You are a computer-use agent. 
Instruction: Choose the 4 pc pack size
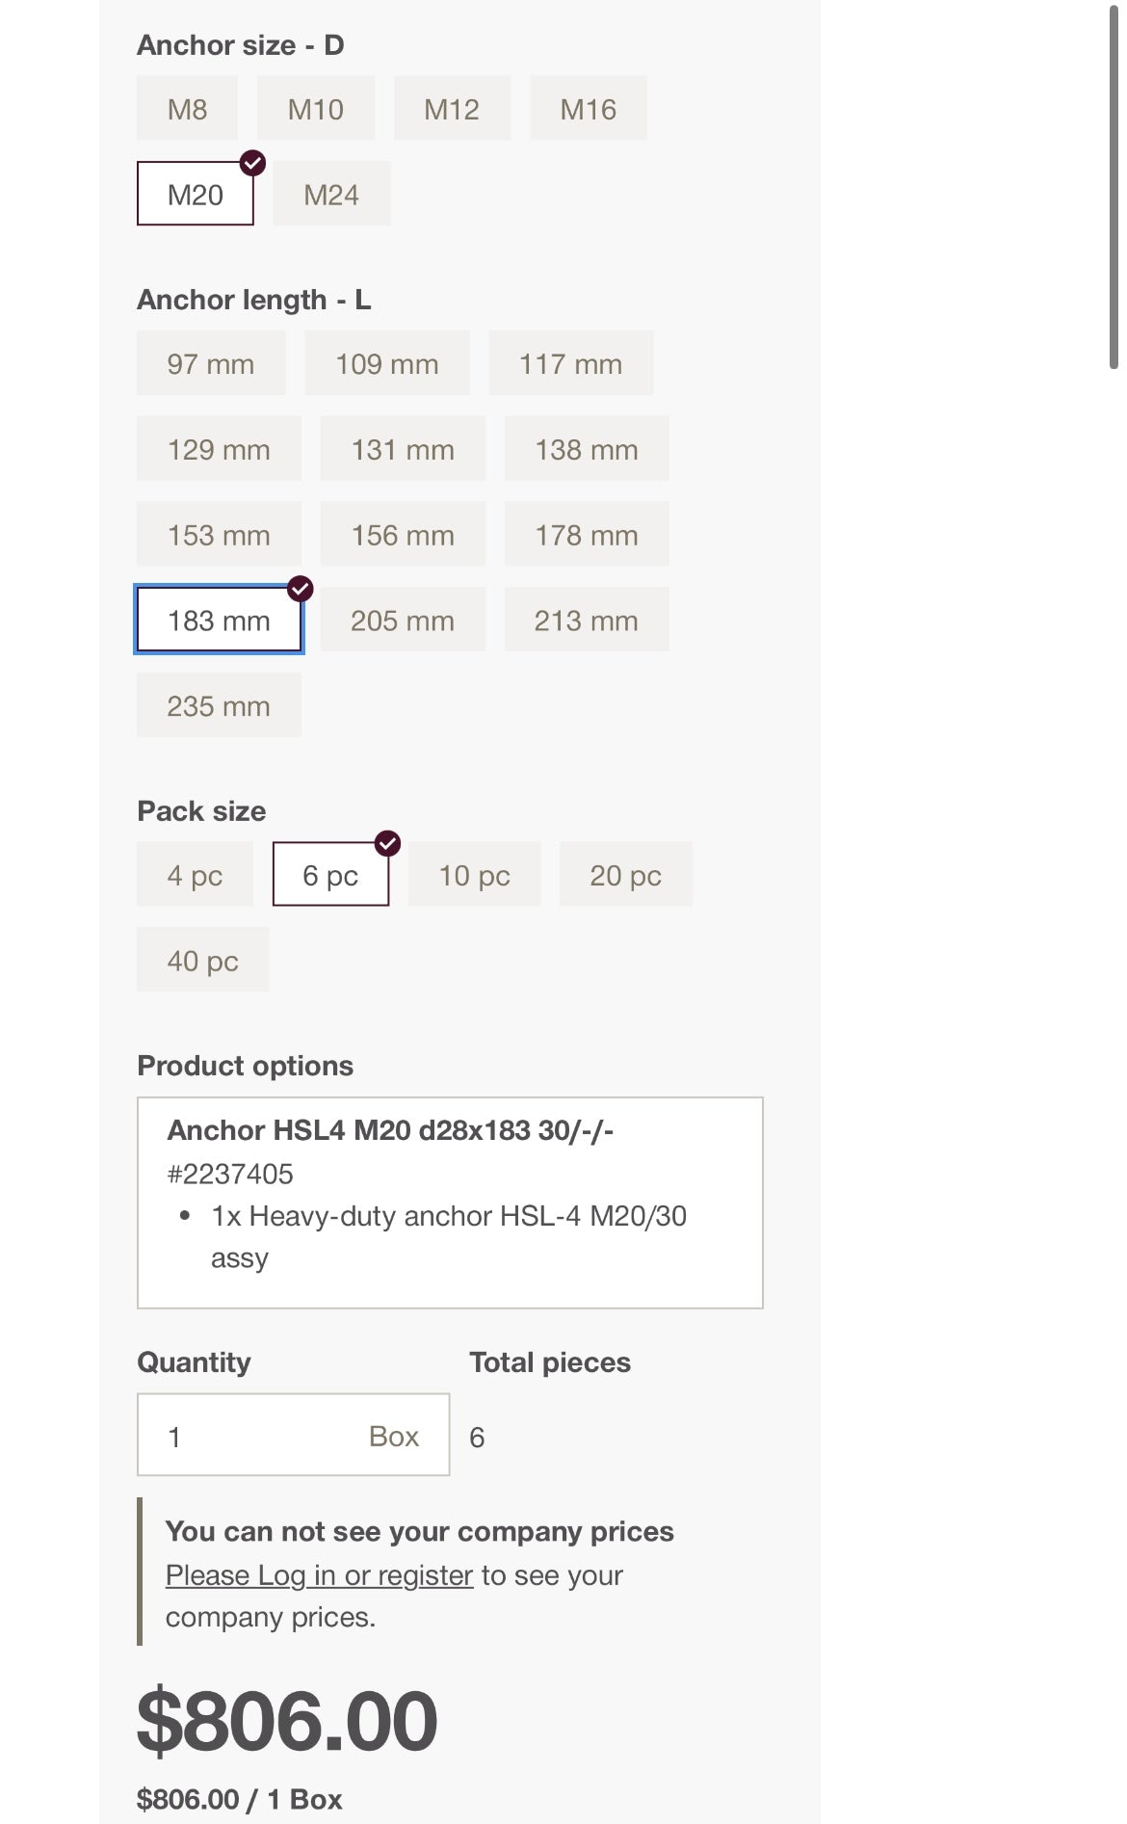(x=195, y=875)
